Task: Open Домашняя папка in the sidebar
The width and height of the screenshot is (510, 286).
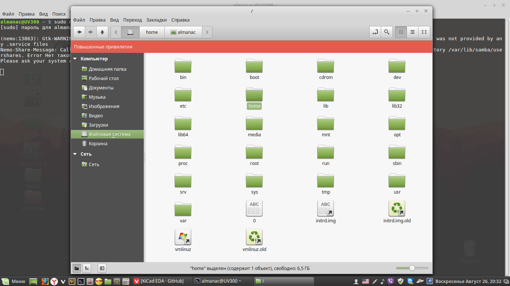Action: coord(107,69)
